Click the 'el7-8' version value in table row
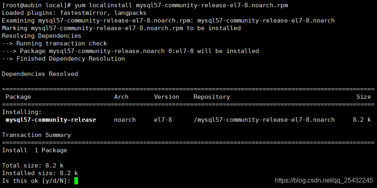This screenshot has width=377, height=188. tap(163, 120)
